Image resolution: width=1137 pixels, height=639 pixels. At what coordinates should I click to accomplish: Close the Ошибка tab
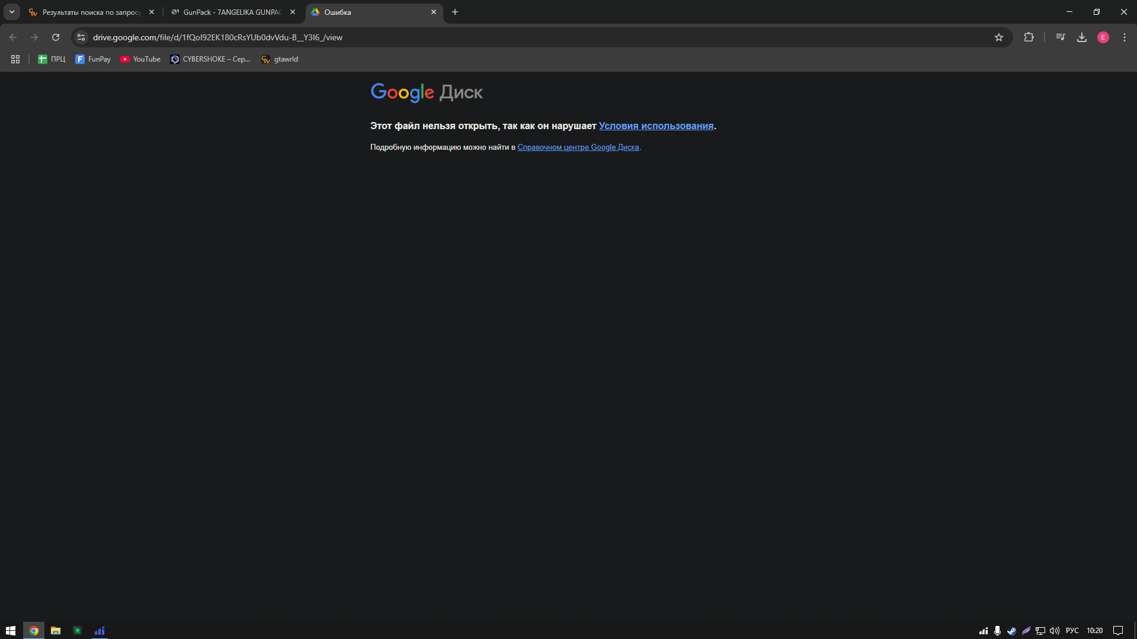coord(434,12)
